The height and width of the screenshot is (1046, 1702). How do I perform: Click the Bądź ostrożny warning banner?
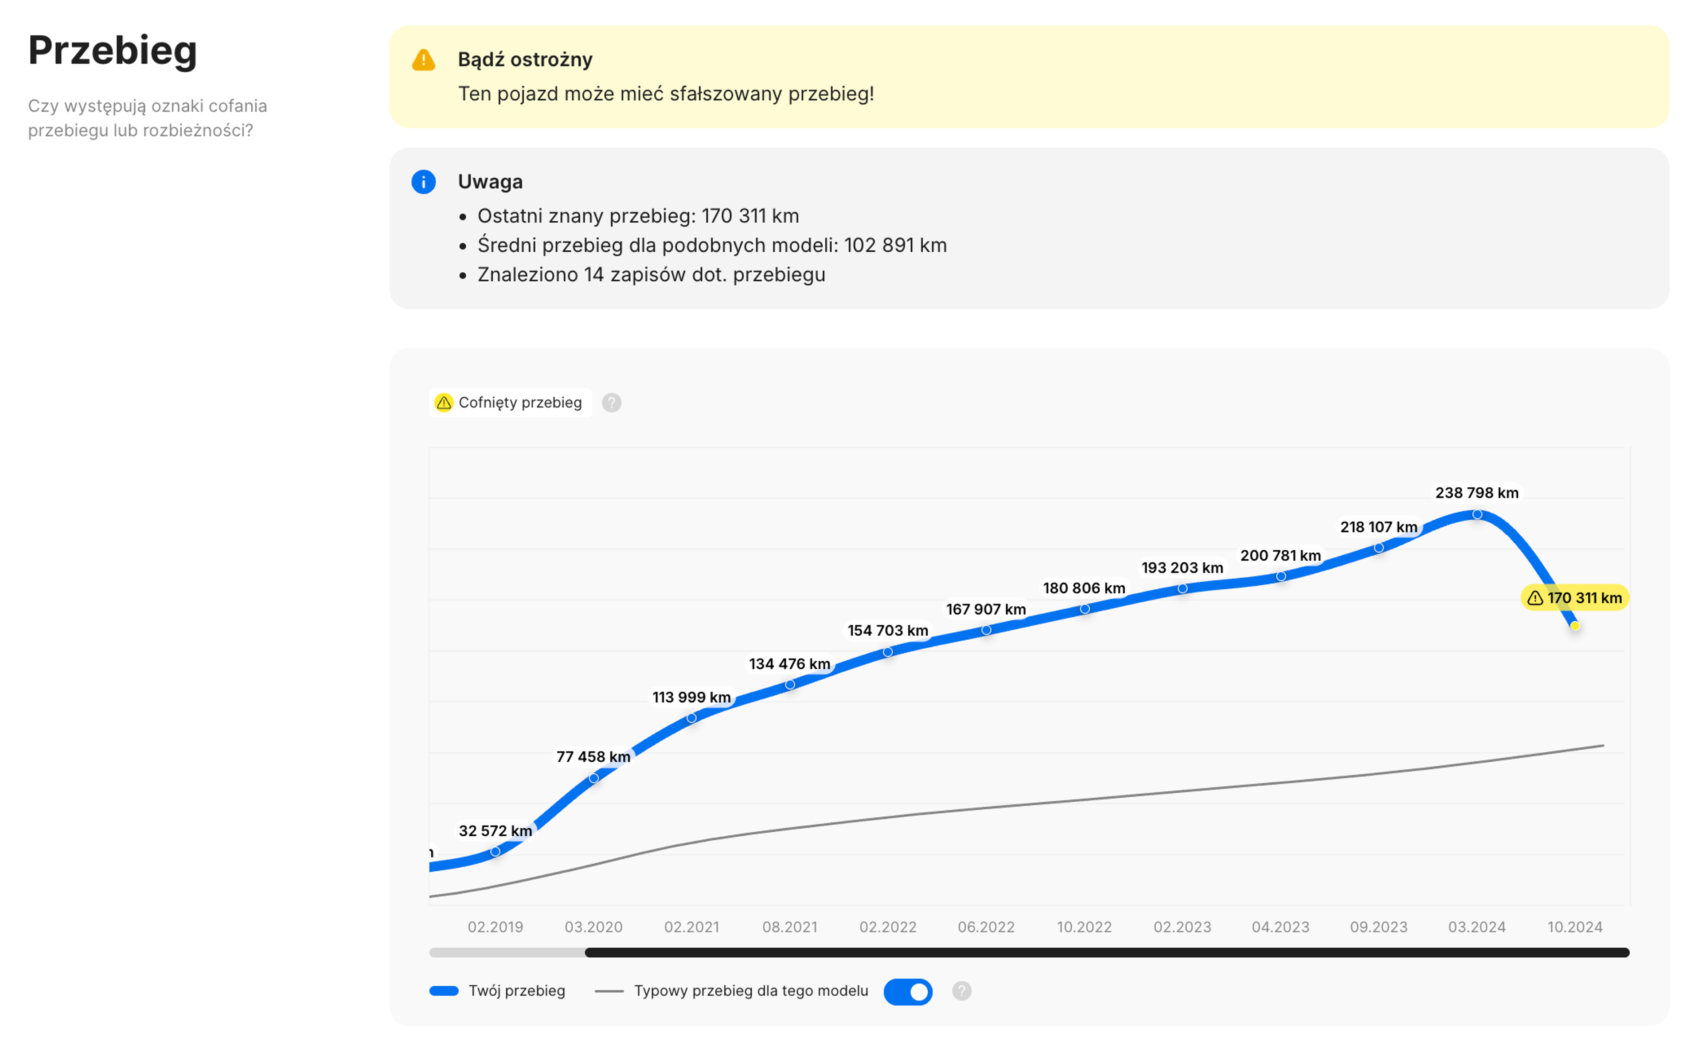pos(1029,77)
